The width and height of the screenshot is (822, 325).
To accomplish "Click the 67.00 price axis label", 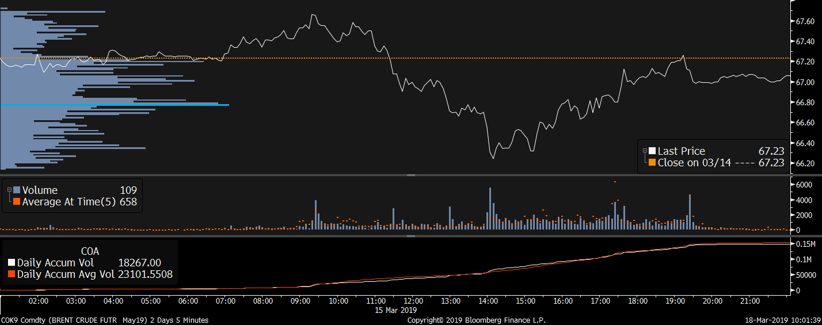I will click(805, 82).
